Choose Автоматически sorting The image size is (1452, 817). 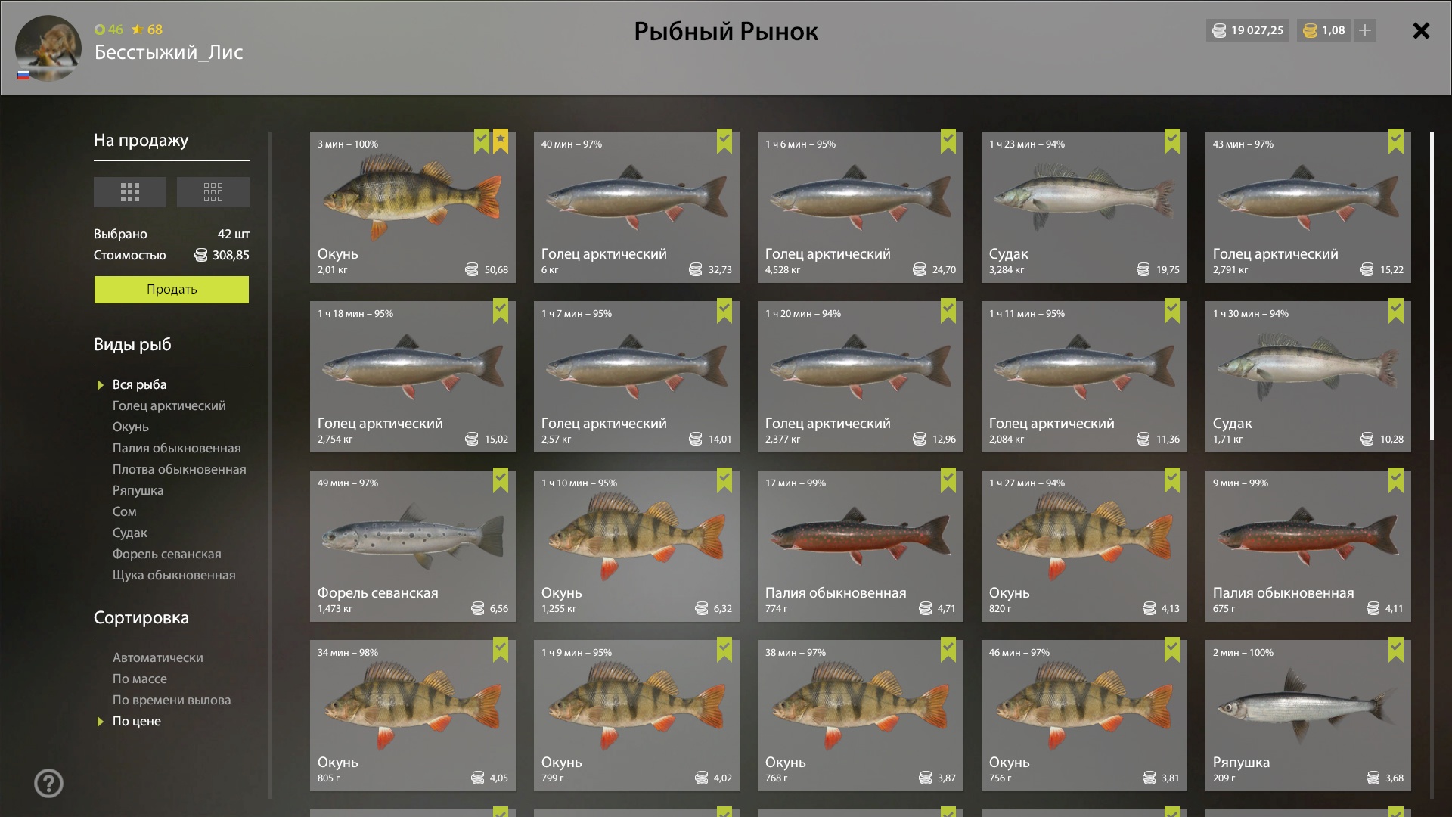[158, 657]
